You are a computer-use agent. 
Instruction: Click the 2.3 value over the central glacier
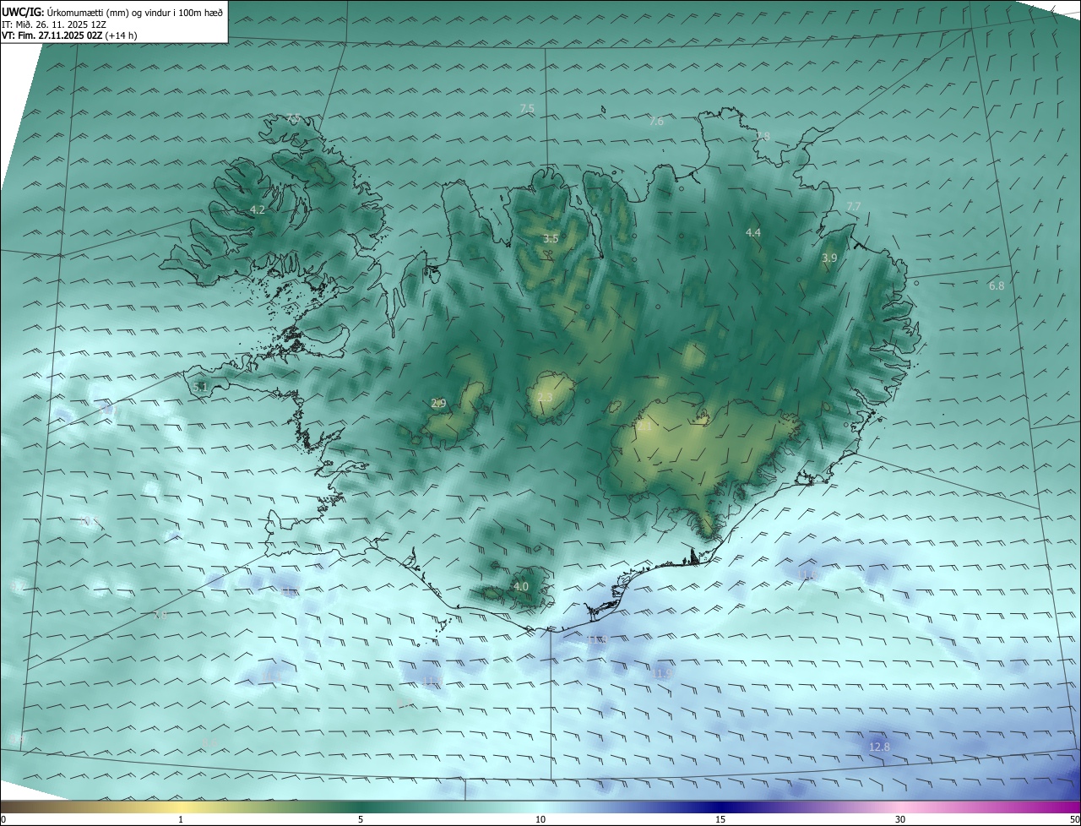point(545,397)
